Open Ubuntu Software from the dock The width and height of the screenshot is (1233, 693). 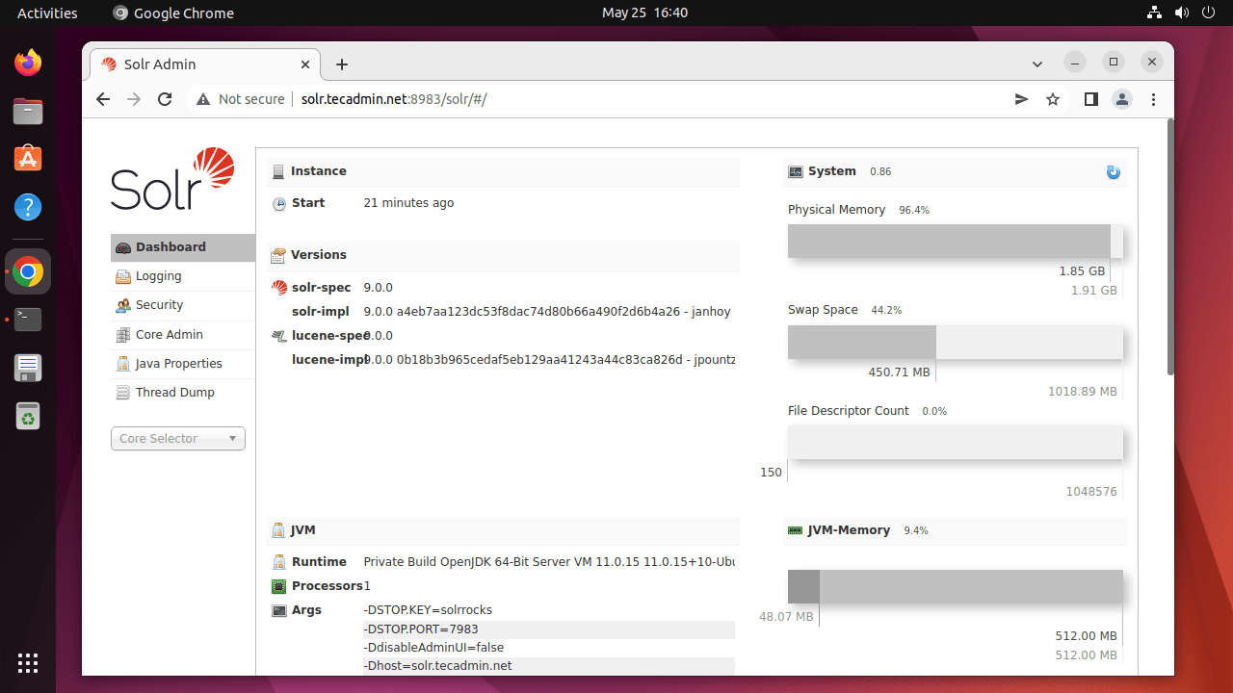(x=28, y=159)
